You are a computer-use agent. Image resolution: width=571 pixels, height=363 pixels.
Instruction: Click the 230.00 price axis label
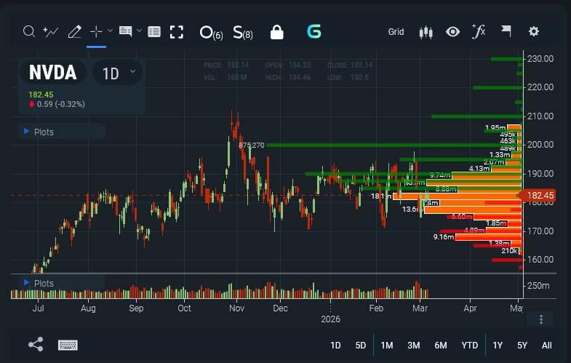[540, 59]
